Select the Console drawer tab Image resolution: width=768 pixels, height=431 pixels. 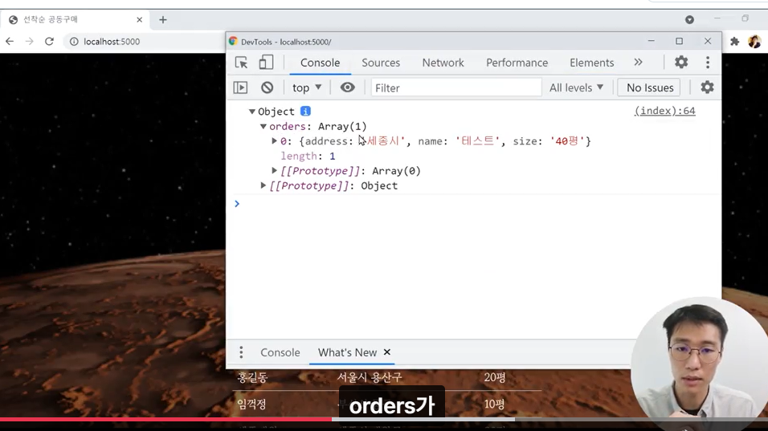280,352
